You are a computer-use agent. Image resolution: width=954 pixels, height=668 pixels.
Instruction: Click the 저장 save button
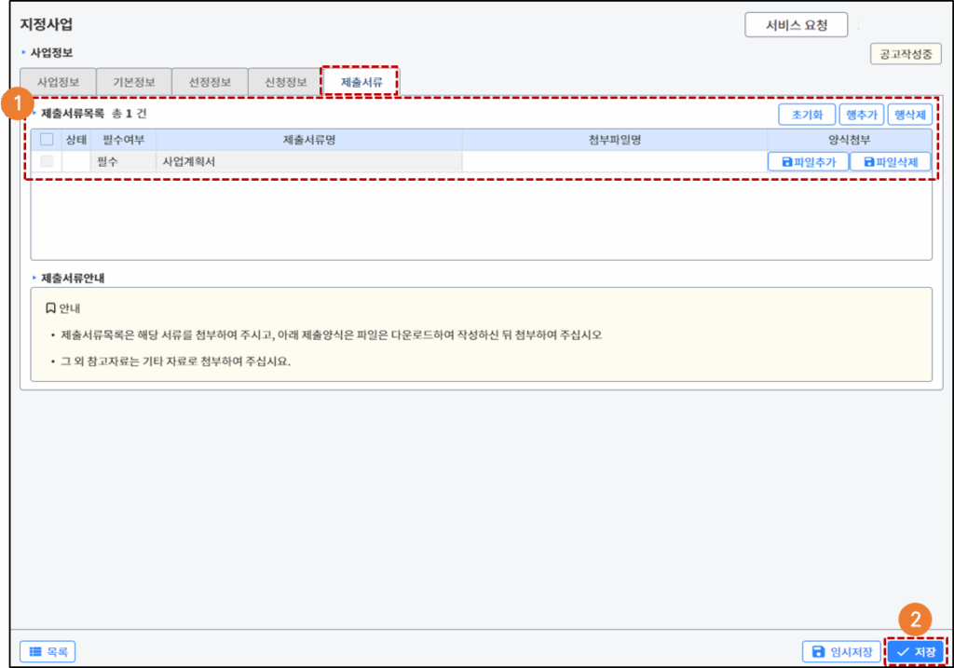coord(916,651)
